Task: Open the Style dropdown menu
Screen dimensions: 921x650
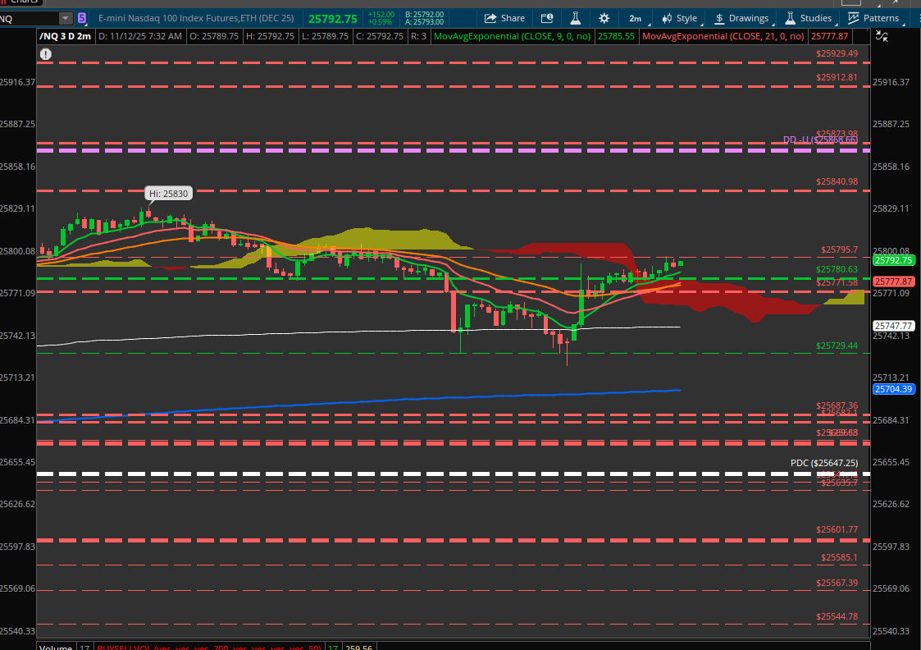Action: [x=680, y=18]
